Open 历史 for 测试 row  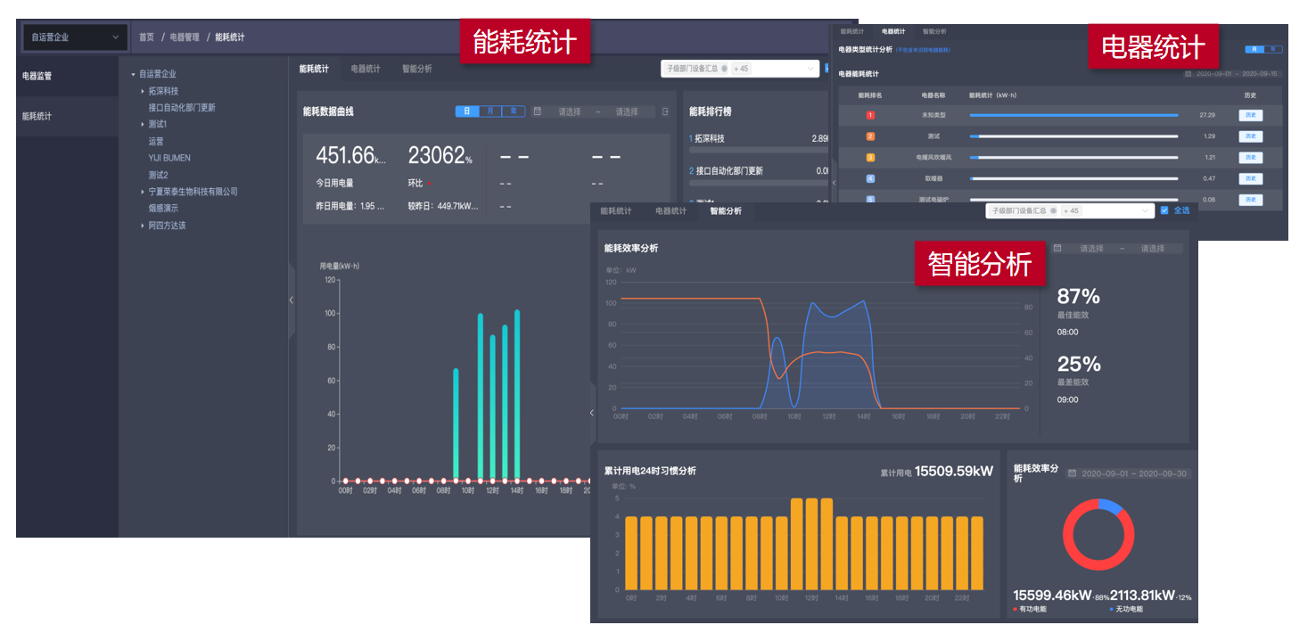point(1250,136)
